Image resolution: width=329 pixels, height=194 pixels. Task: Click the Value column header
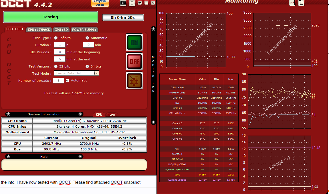[x=203, y=79]
